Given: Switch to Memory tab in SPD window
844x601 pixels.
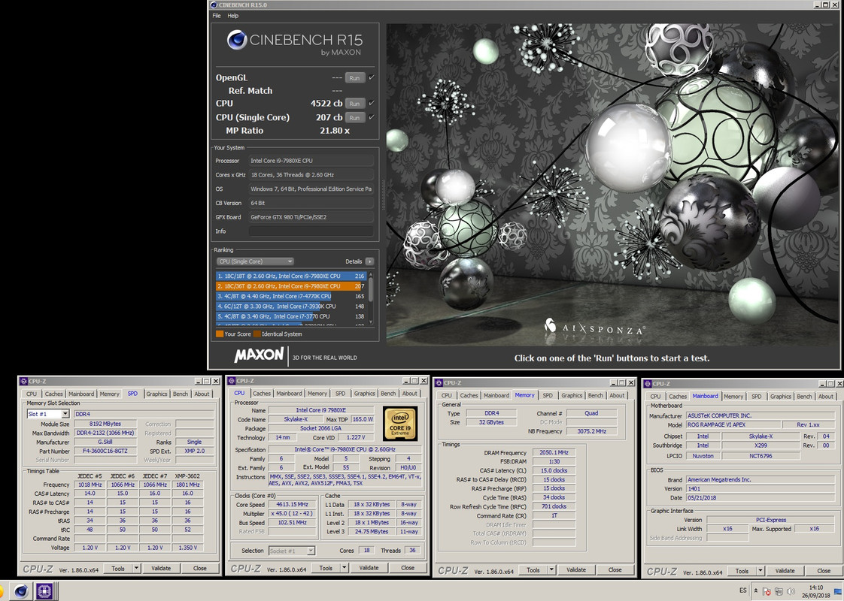Looking at the screenshot, I should click(x=109, y=394).
